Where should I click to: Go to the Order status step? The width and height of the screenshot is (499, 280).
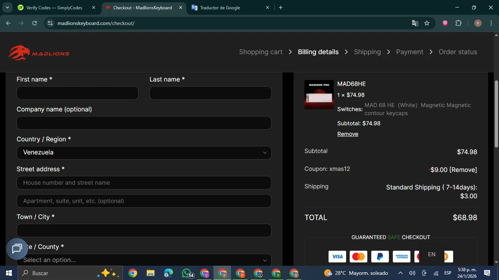pyautogui.click(x=458, y=52)
